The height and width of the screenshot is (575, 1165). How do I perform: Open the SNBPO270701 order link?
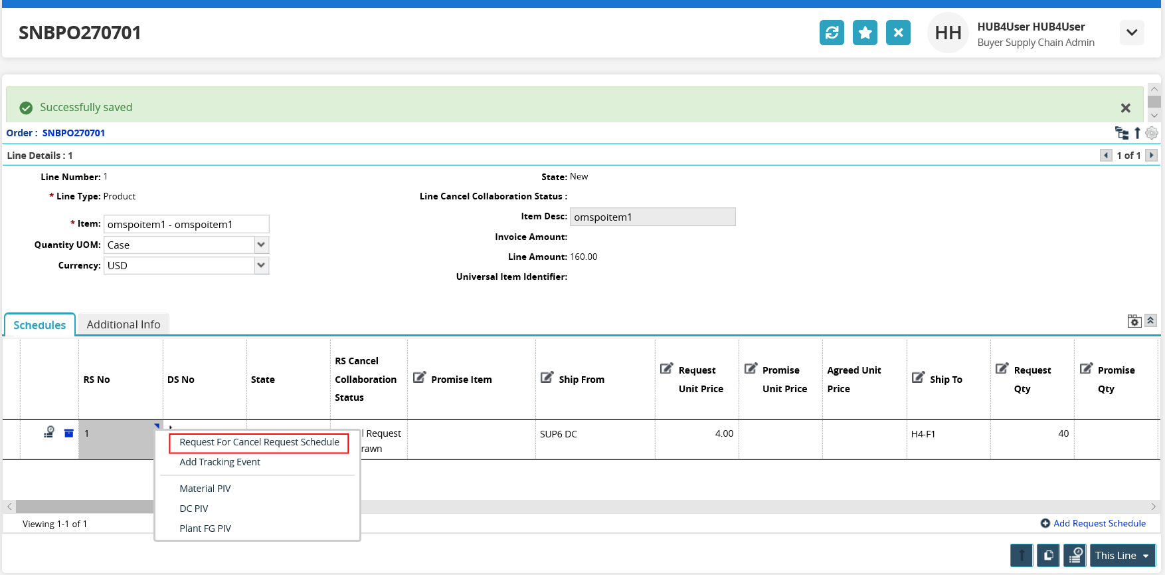[x=74, y=133]
